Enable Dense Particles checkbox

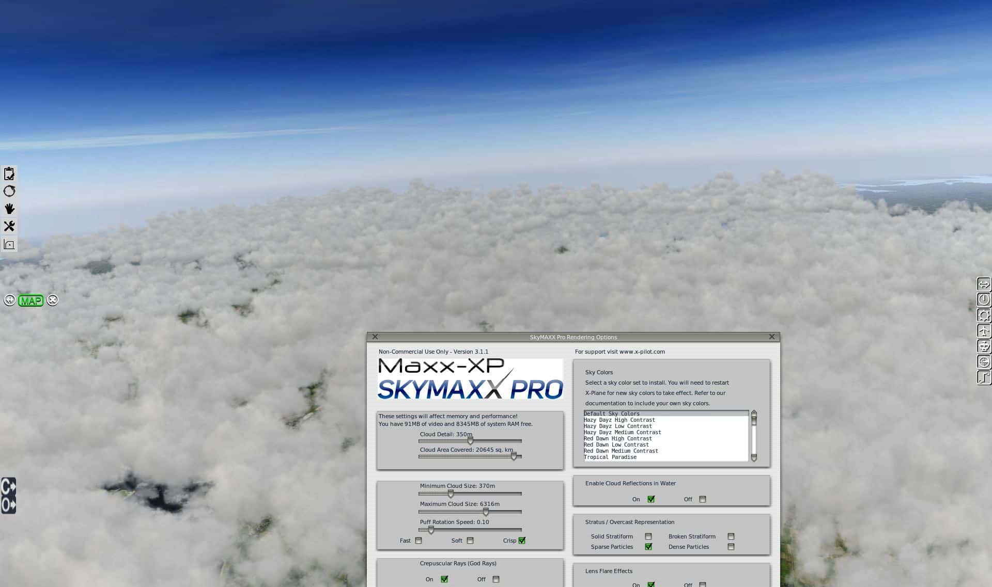(731, 547)
